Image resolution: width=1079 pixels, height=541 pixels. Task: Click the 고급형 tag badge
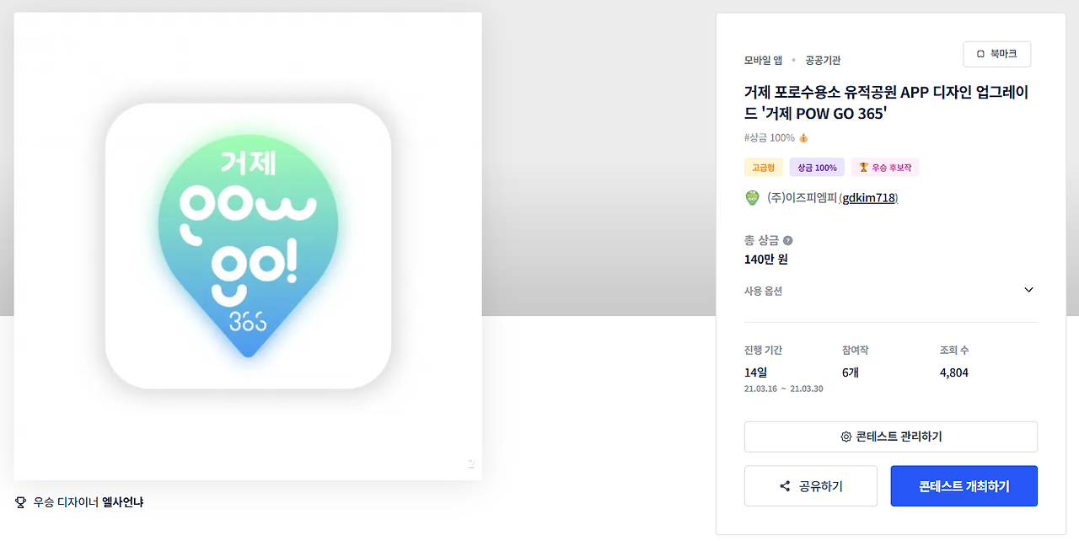764,168
